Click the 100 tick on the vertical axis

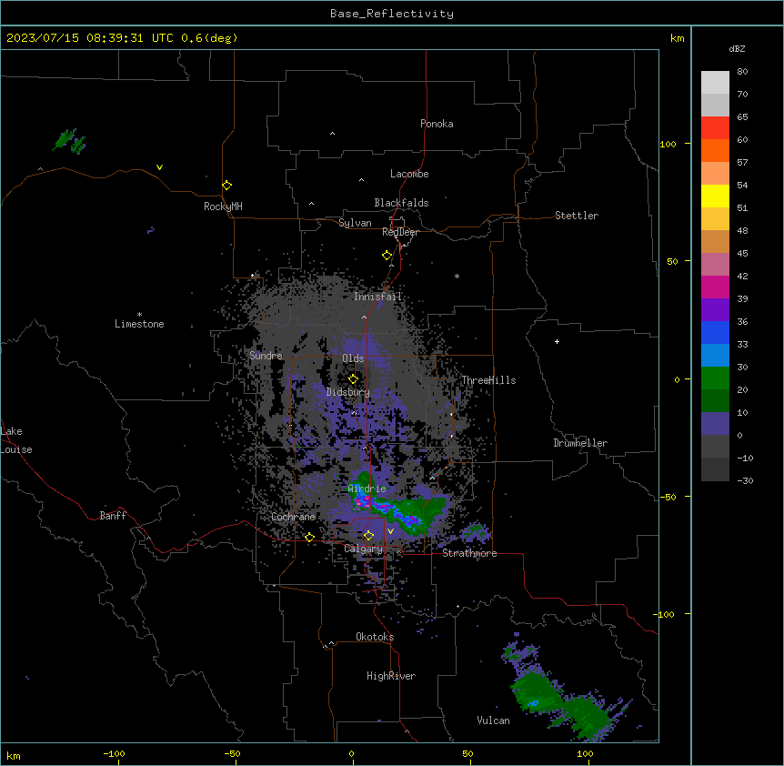click(668, 144)
